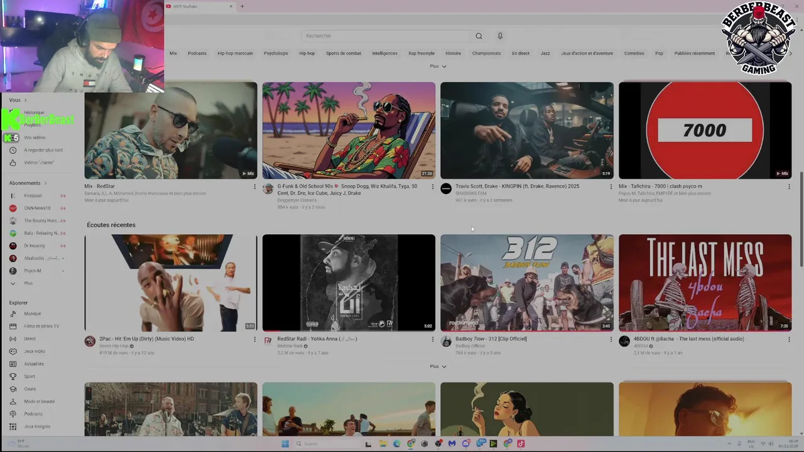
Task: Open Sport section in sidebar
Action: pos(30,376)
